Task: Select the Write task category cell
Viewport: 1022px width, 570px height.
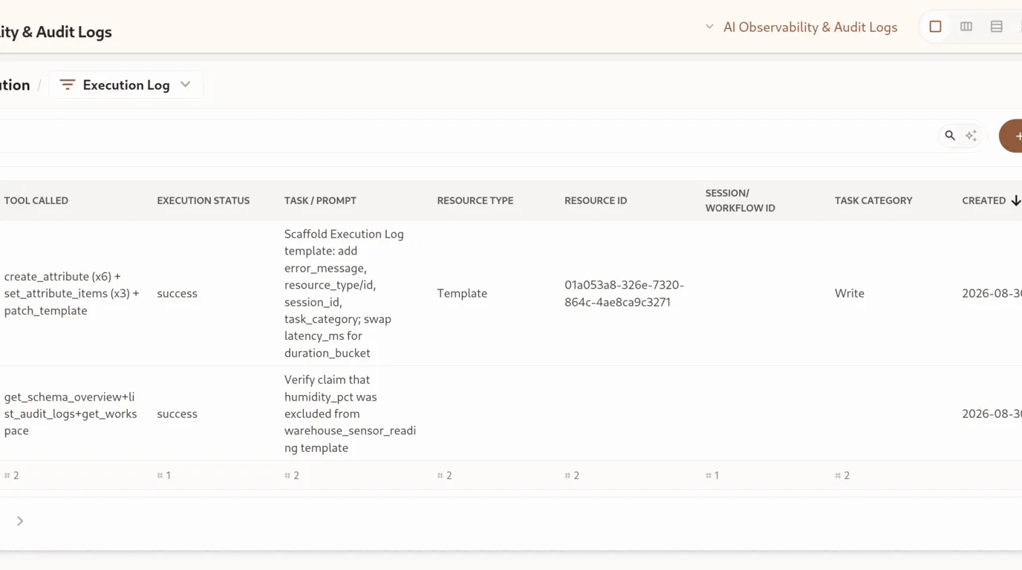Action: point(850,293)
